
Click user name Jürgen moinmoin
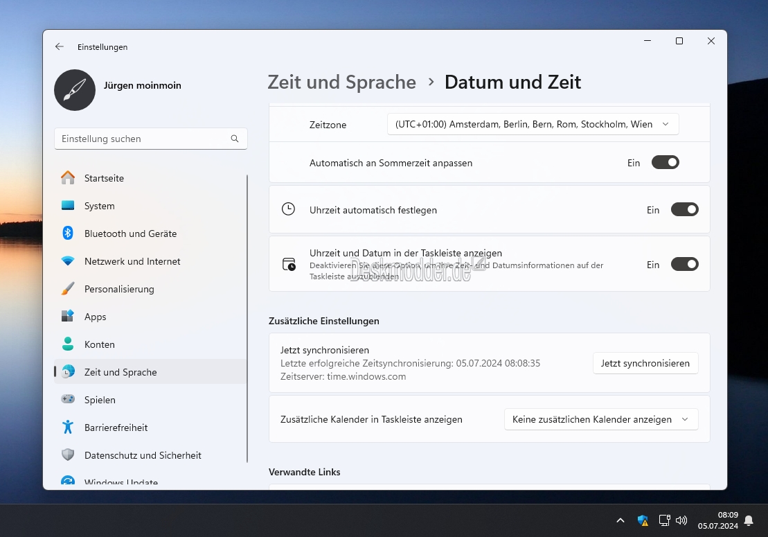coord(143,85)
